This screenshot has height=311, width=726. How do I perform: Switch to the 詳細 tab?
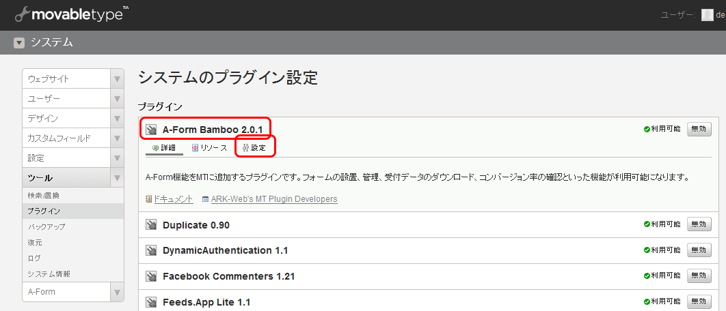[164, 148]
